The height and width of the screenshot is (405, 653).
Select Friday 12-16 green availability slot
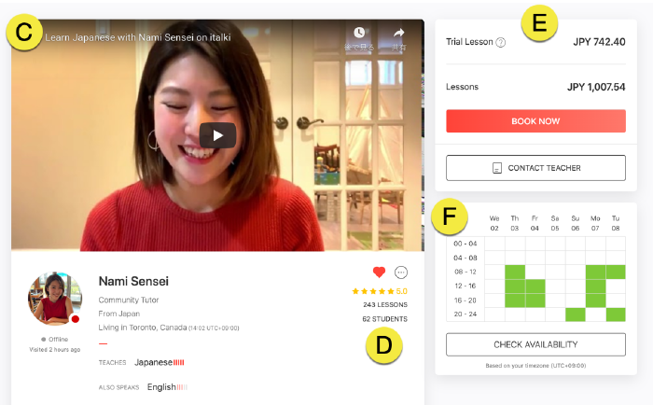pyautogui.click(x=535, y=286)
